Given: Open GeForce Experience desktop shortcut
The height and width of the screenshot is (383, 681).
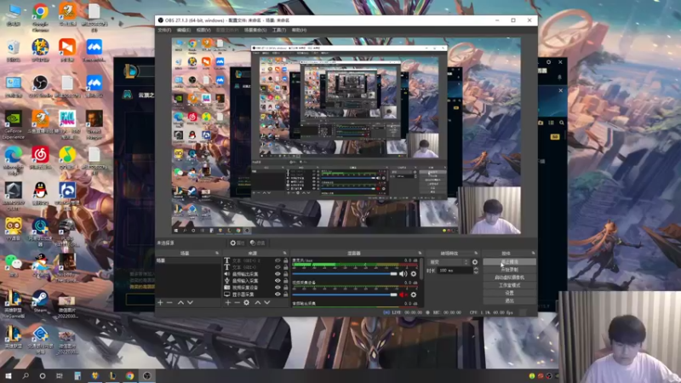Looking at the screenshot, I should [x=14, y=124].
